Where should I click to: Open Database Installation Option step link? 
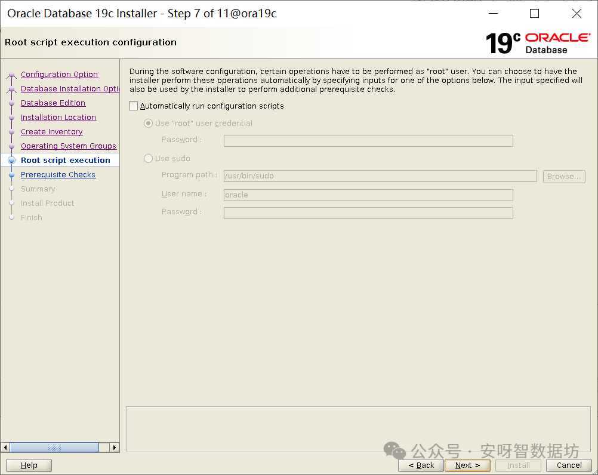click(x=70, y=88)
